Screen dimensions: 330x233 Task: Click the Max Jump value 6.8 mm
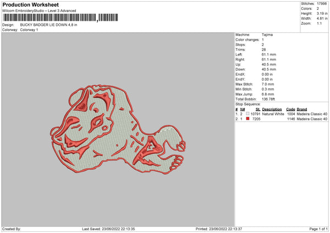tap(268, 95)
